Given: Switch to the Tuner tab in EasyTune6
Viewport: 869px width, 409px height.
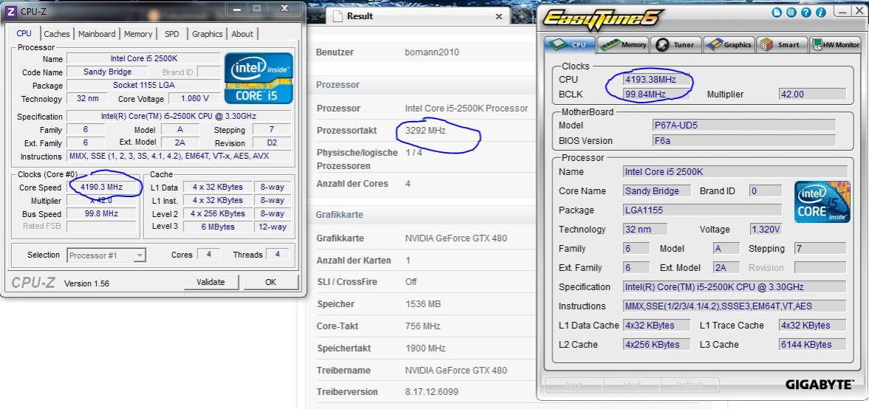Looking at the screenshot, I should coord(675,45).
